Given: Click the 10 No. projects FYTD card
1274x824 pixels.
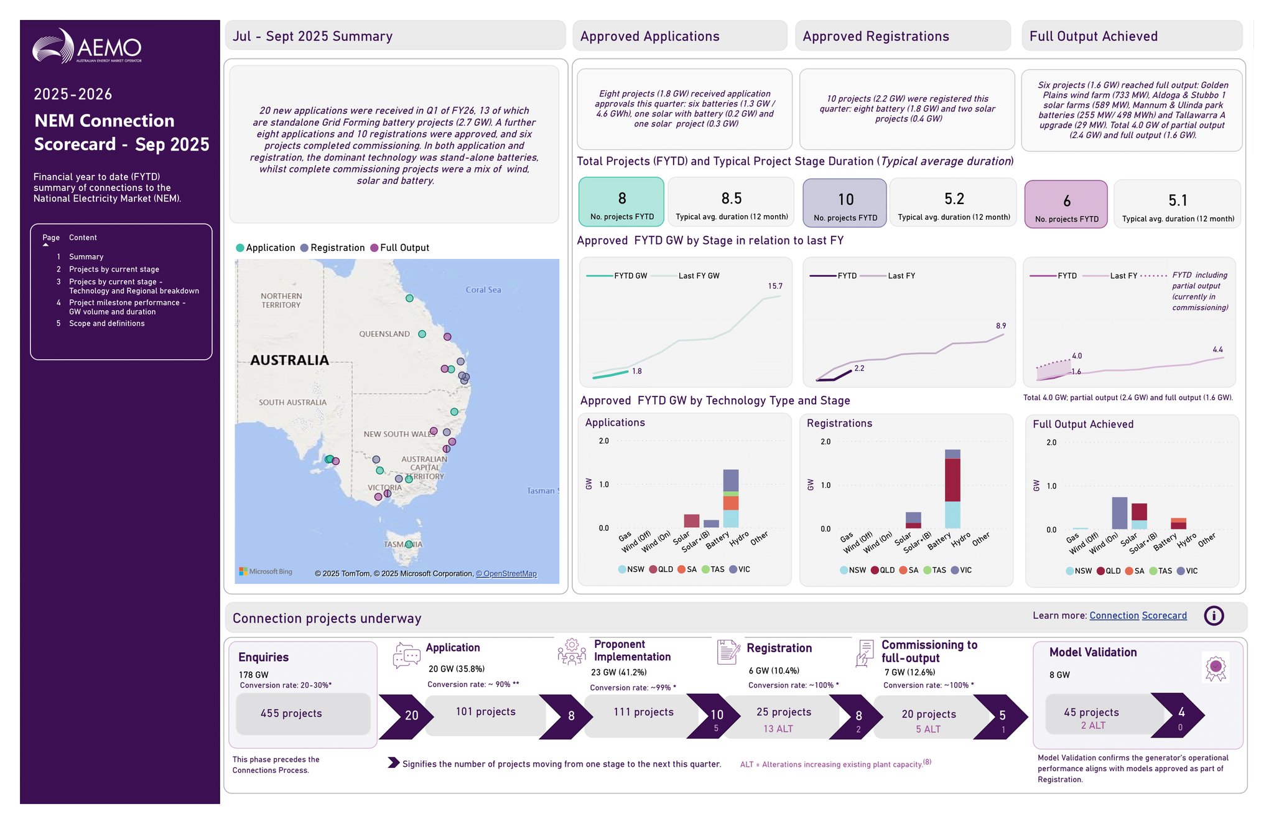Looking at the screenshot, I should pos(845,203).
